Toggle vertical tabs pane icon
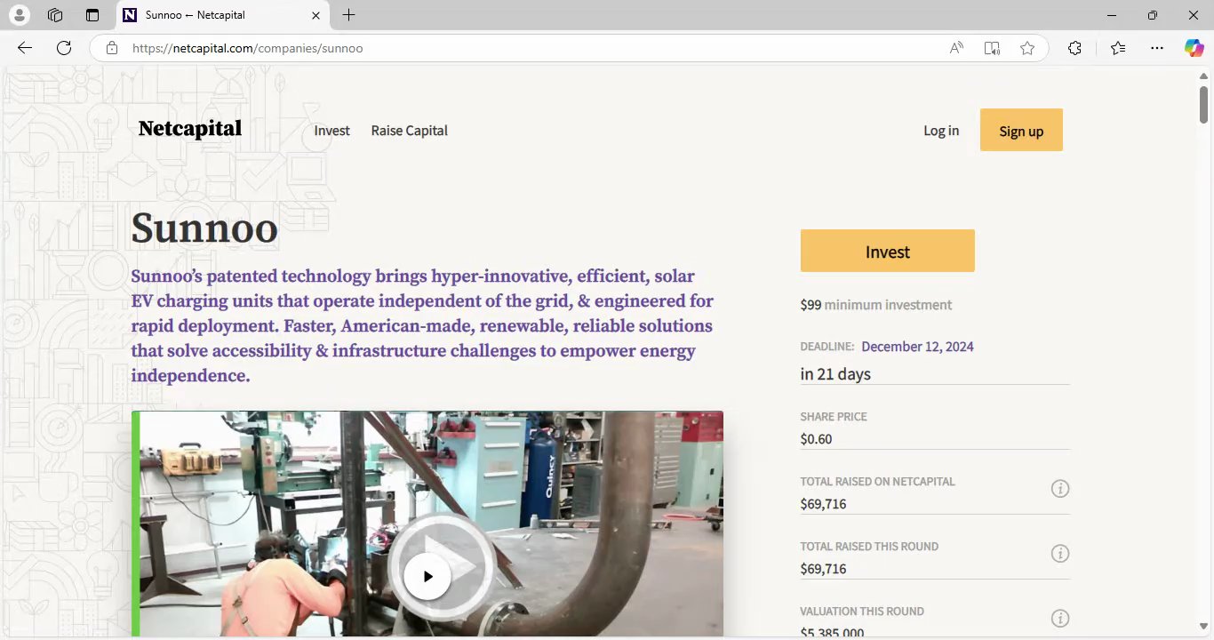 pos(92,15)
